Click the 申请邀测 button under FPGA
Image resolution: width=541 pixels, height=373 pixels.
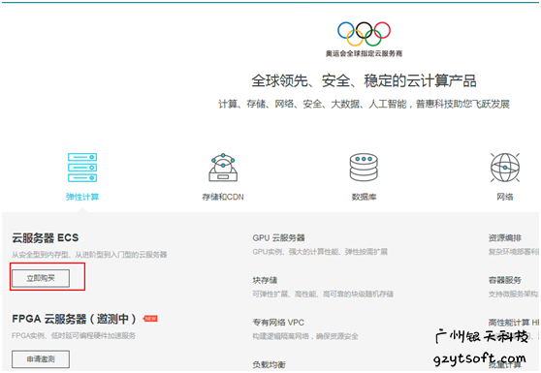click(x=41, y=359)
